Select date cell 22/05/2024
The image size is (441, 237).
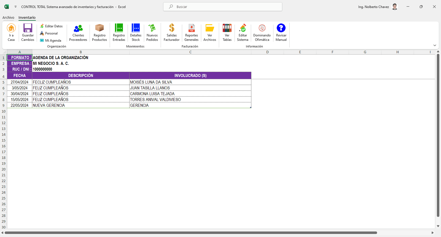tap(20, 105)
